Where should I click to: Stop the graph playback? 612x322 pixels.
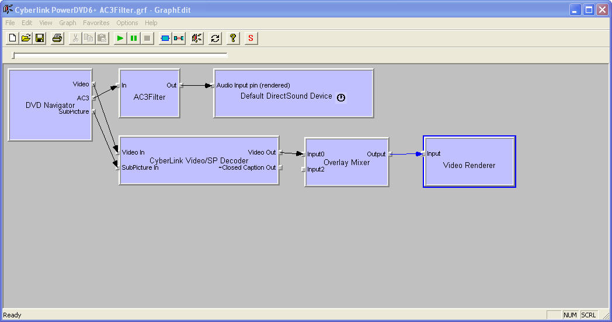pyautogui.click(x=147, y=38)
